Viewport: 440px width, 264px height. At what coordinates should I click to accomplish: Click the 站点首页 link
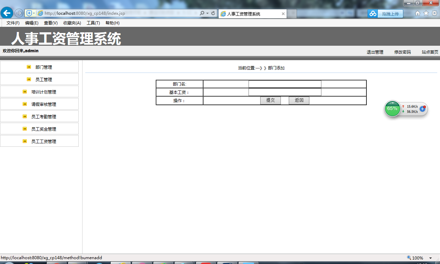pos(430,52)
